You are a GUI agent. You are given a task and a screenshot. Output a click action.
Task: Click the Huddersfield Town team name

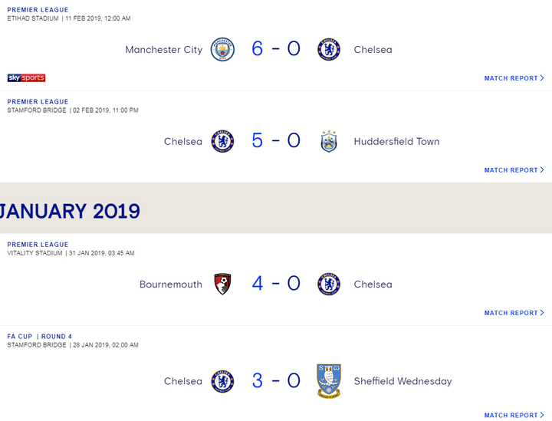(x=396, y=142)
